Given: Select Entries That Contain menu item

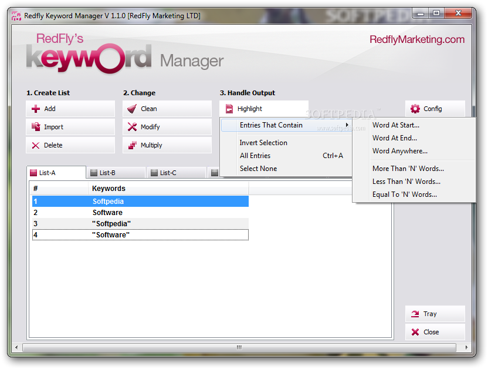Looking at the screenshot, I should 286,125.
